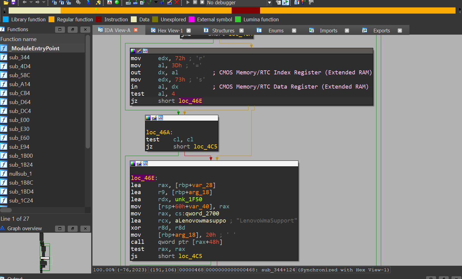Switch to the Hex View-1 tab
This screenshot has width=462, height=279.
tap(170, 31)
